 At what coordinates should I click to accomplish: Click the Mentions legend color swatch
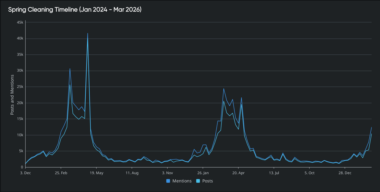(x=168, y=181)
